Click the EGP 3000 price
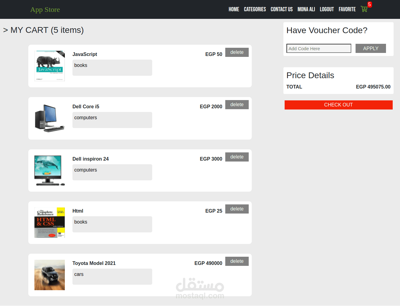Screen dimensions: 400x306 pyautogui.click(x=211, y=159)
